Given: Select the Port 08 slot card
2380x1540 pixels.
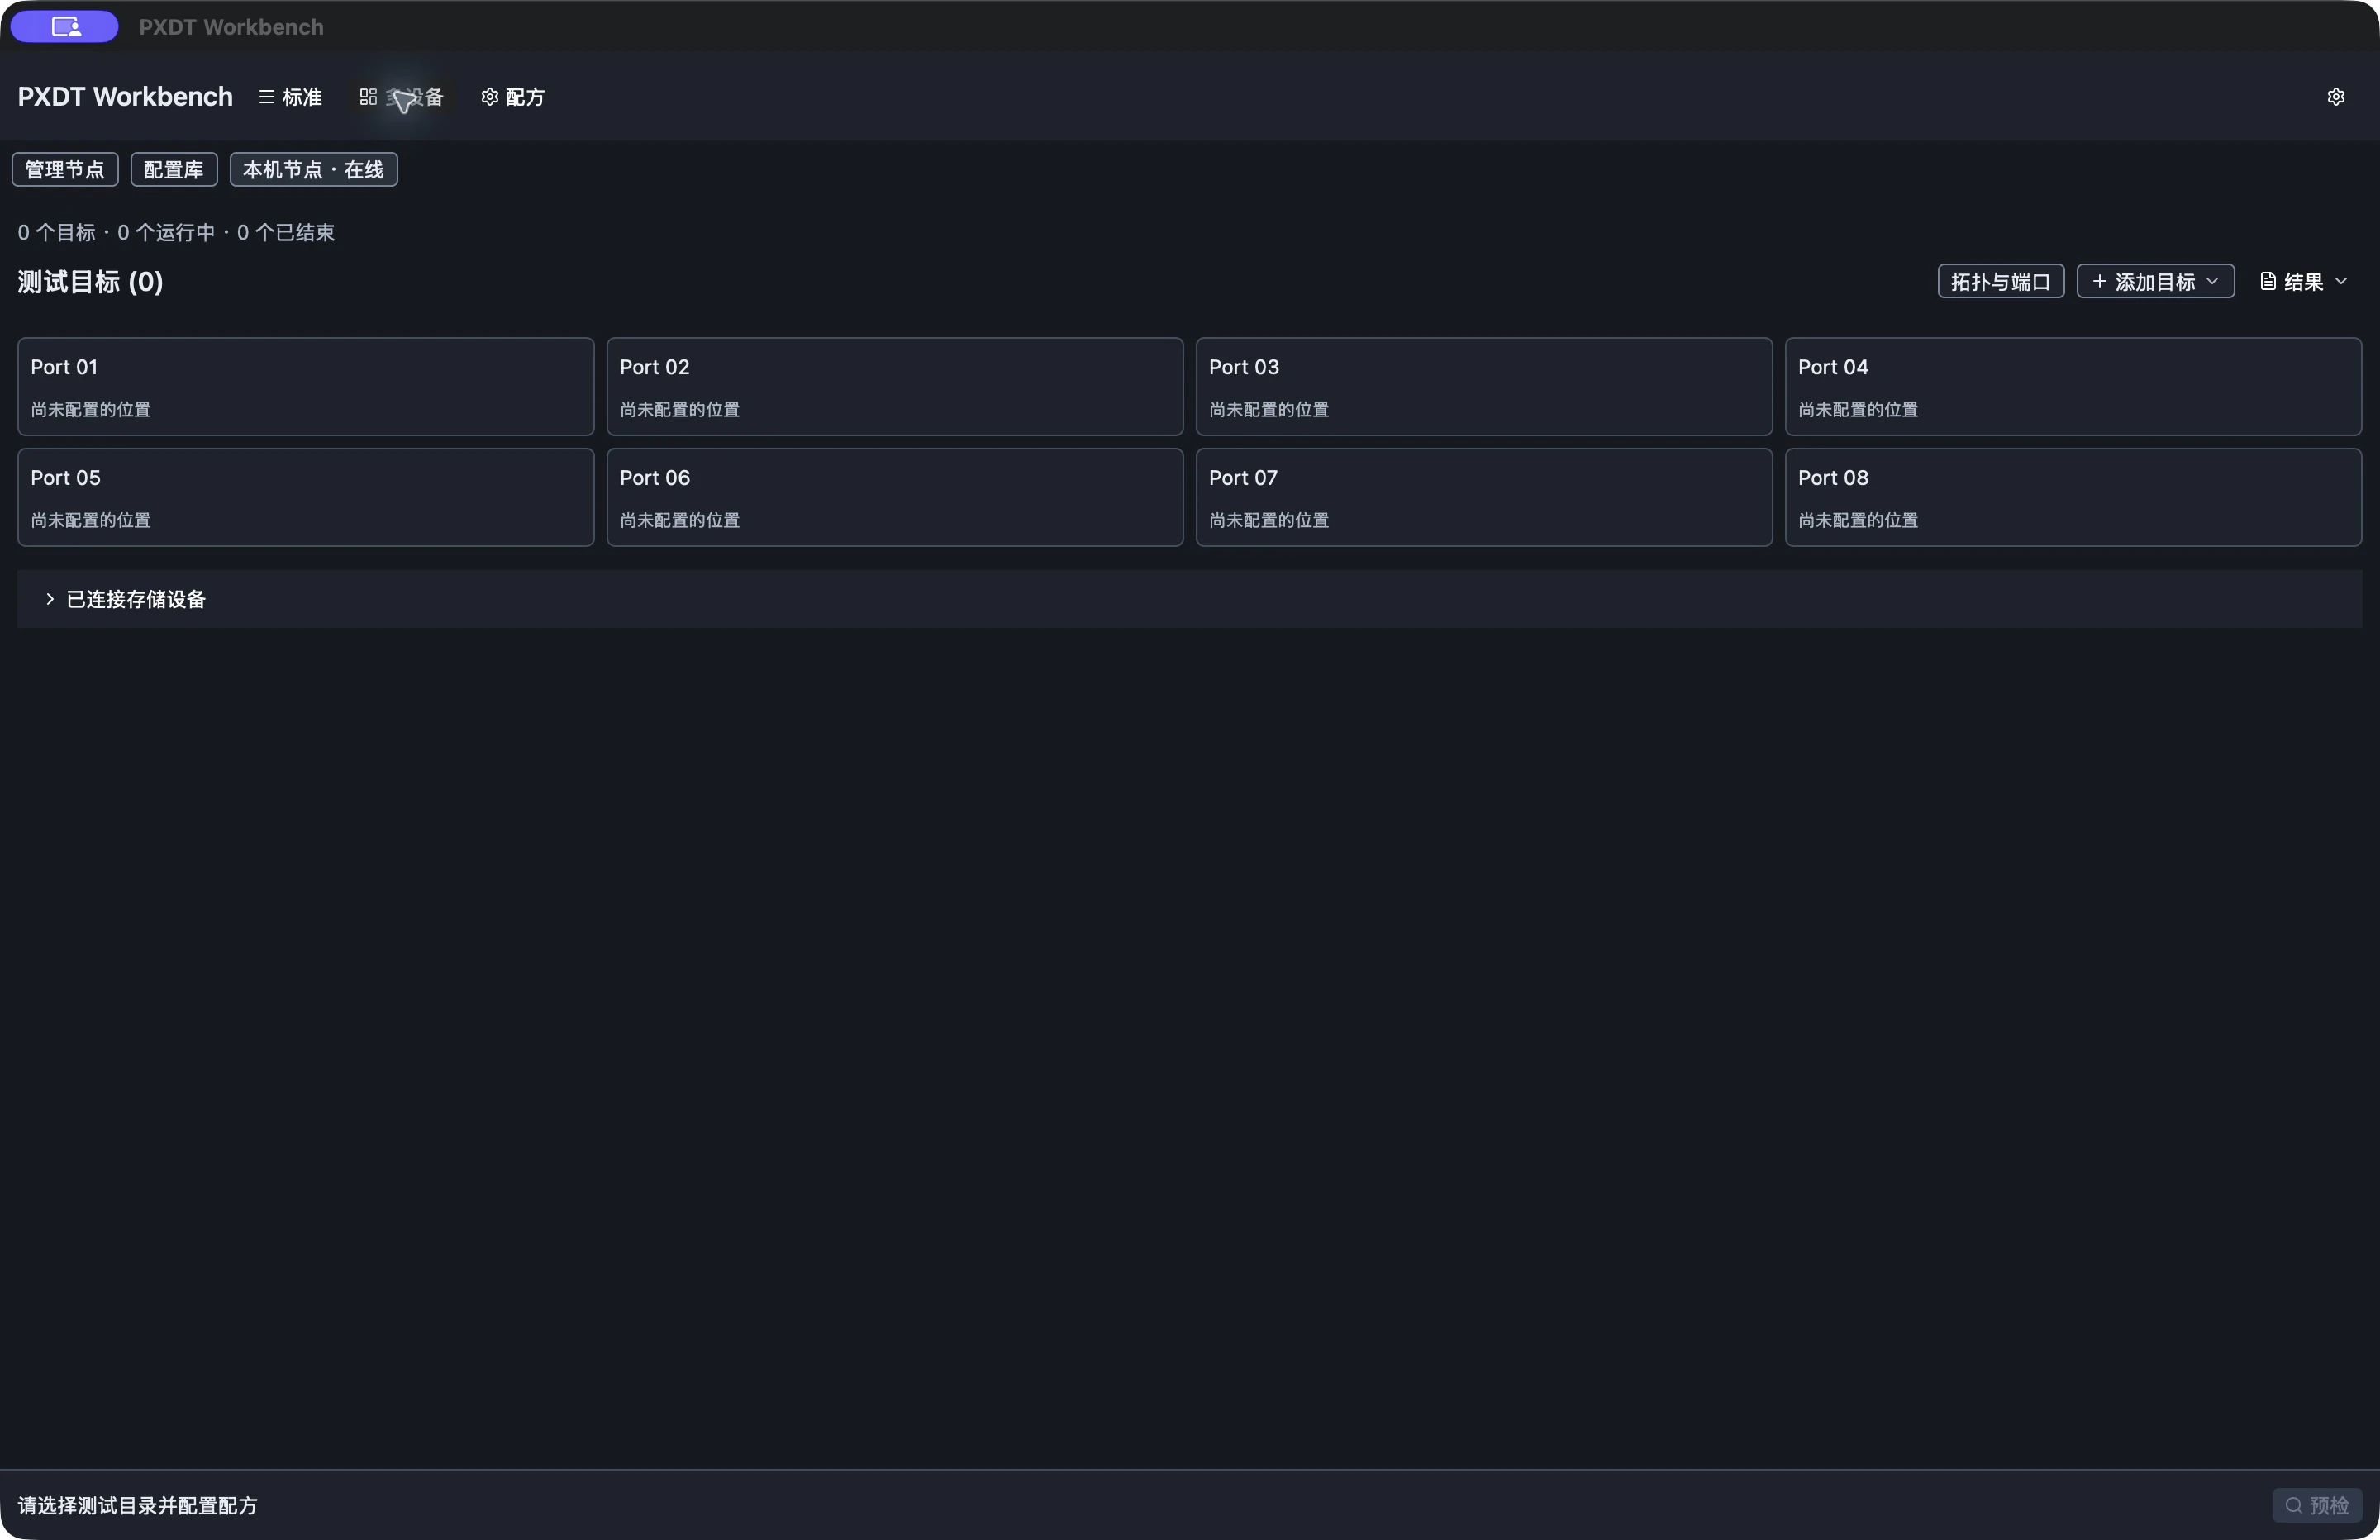Looking at the screenshot, I should [2074, 498].
